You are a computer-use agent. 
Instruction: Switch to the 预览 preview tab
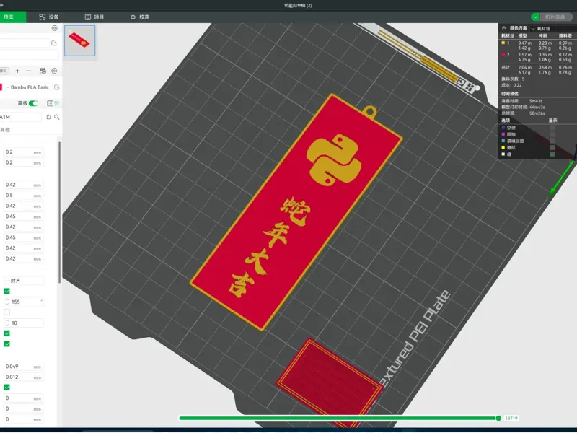tap(13, 17)
